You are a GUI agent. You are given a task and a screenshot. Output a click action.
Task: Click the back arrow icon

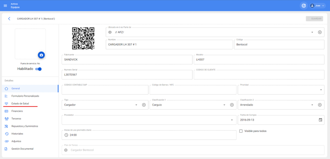point(9,19)
